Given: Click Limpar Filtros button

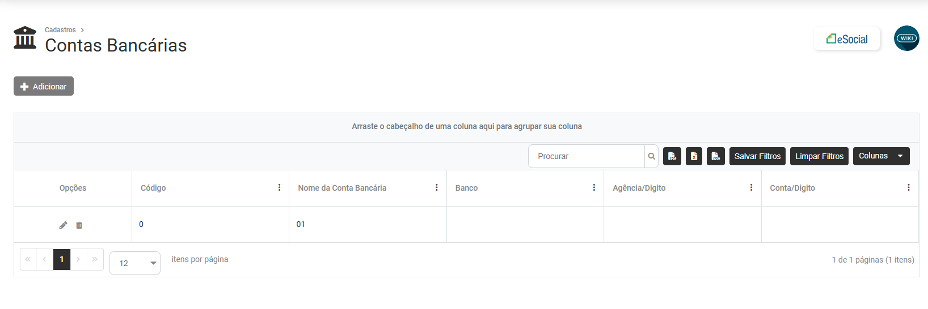Looking at the screenshot, I should click(x=819, y=156).
